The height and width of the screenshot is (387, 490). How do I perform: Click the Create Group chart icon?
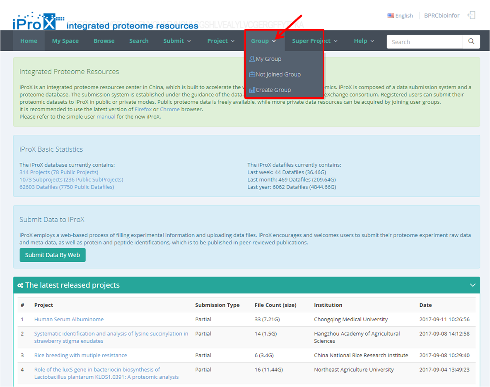click(252, 90)
